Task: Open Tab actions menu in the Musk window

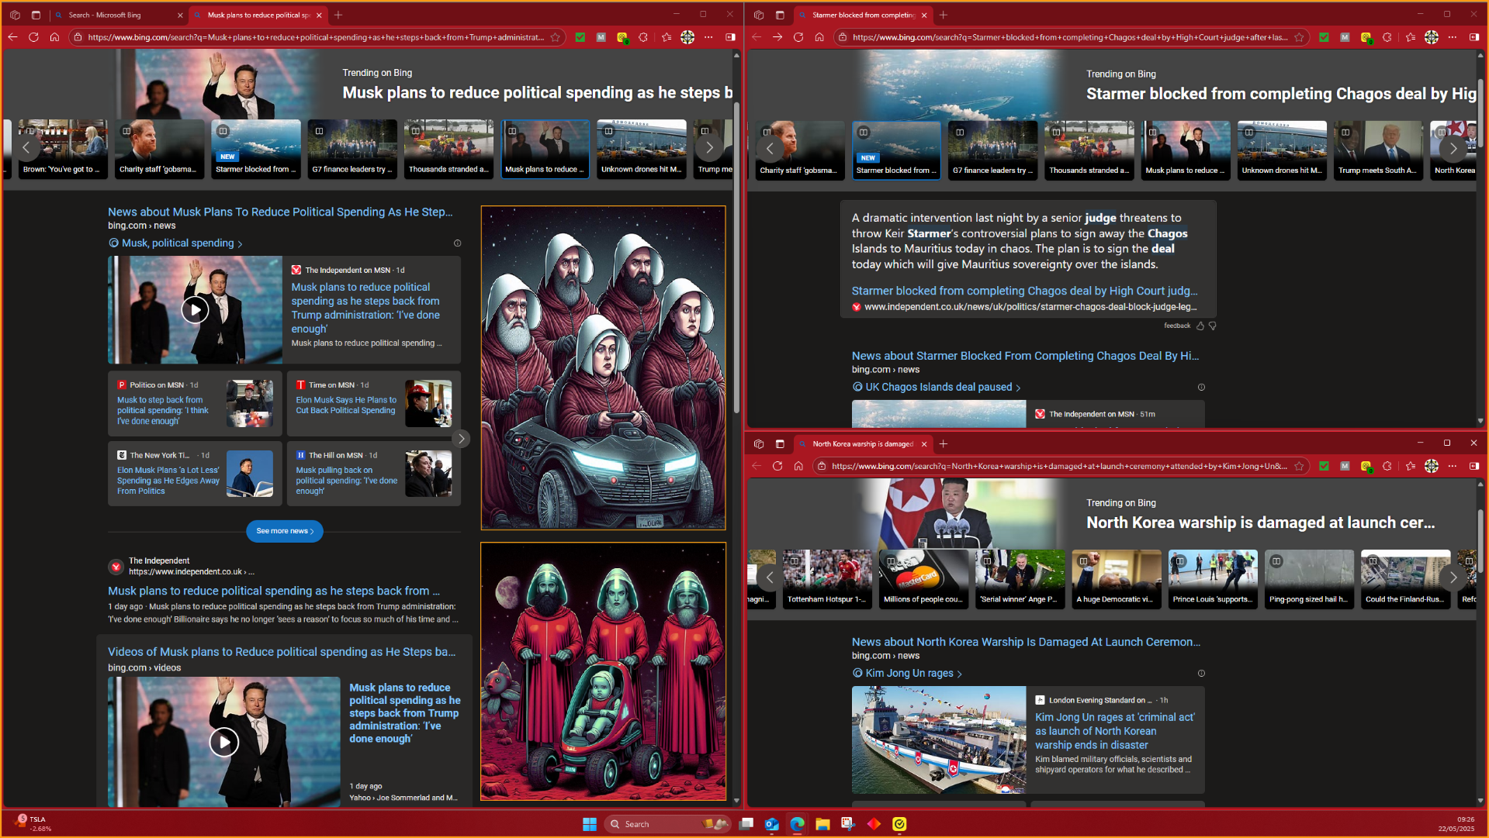Action: 36,15
